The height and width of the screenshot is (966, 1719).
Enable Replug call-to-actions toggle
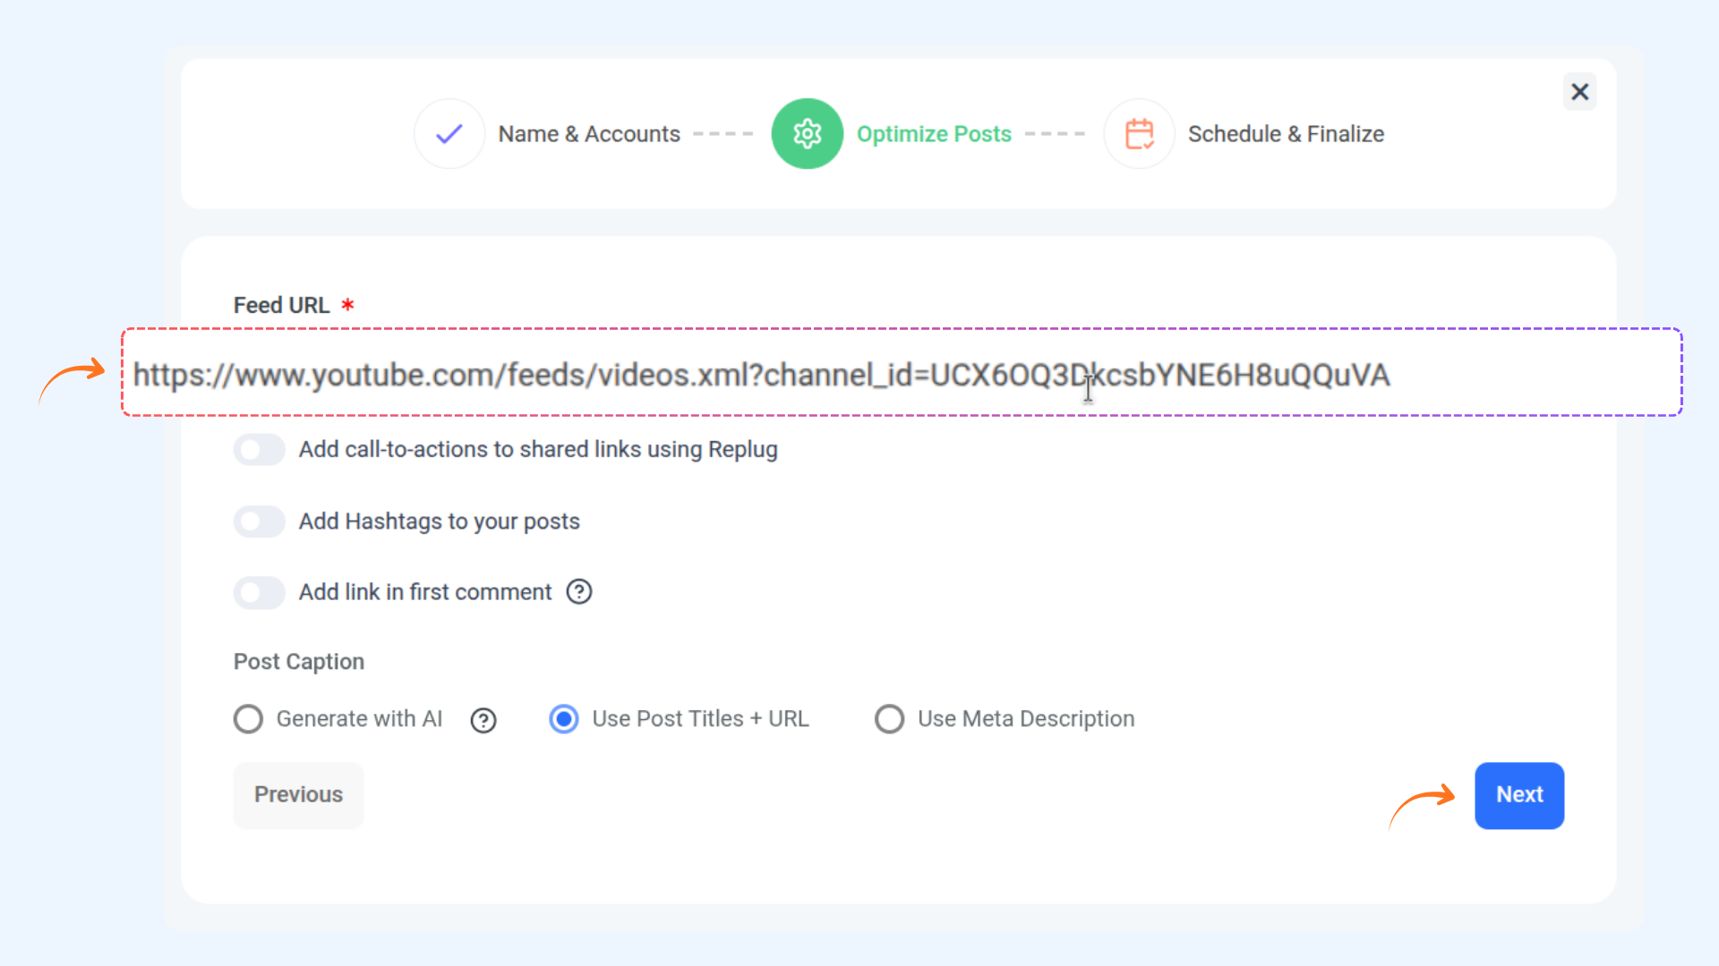point(260,449)
